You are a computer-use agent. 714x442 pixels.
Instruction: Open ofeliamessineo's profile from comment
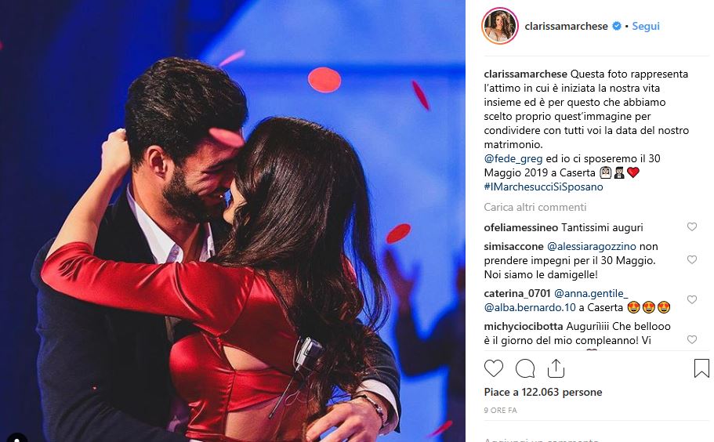pyautogui.click(x=521, y=227)
